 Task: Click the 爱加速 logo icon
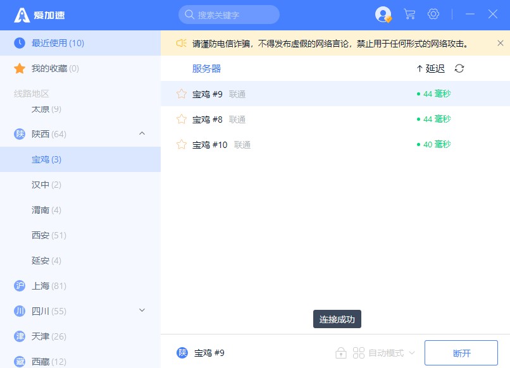(x=22, y=15)
